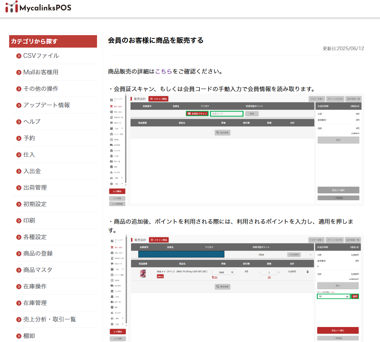Open the 売上分析・取引一覧 category
The height and width of the screenshot is (342, 380).
pyautogui.click(x=50, y=320)
